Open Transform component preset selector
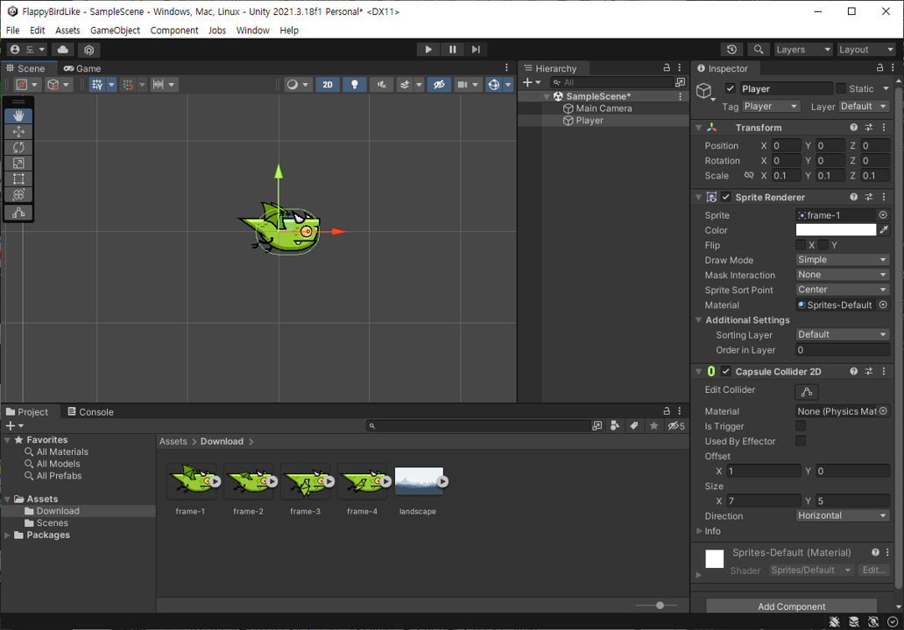This screenshot has height=630, width=904. point(869,127)
